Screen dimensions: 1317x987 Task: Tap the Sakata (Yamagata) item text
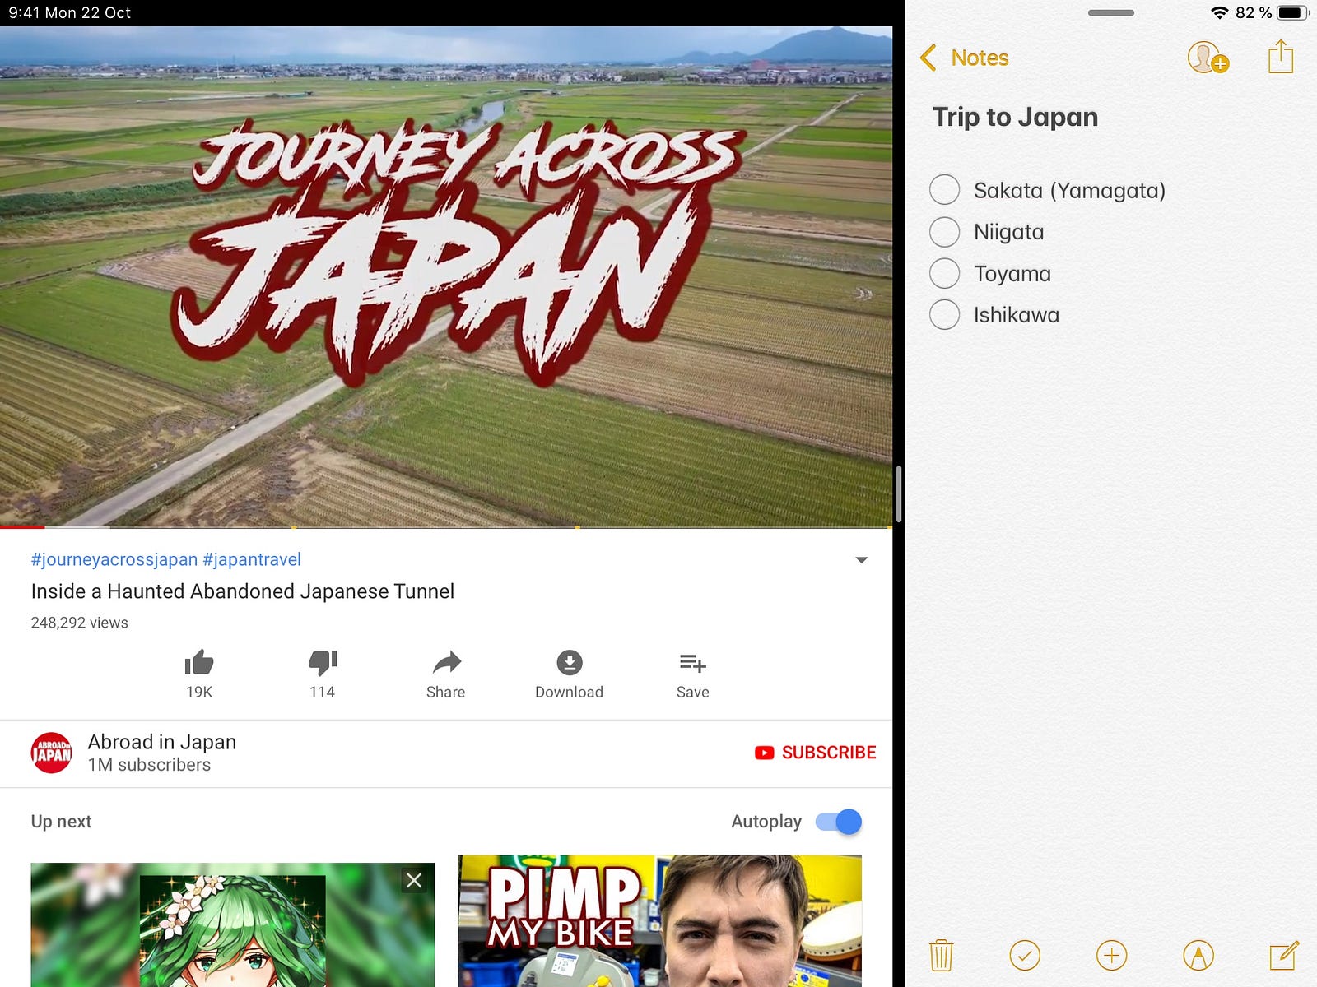[x=1070, y=191]
